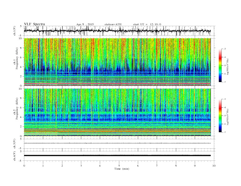Click the "VLF Spectra" plot title
The image size is (241, 186).
34,24
